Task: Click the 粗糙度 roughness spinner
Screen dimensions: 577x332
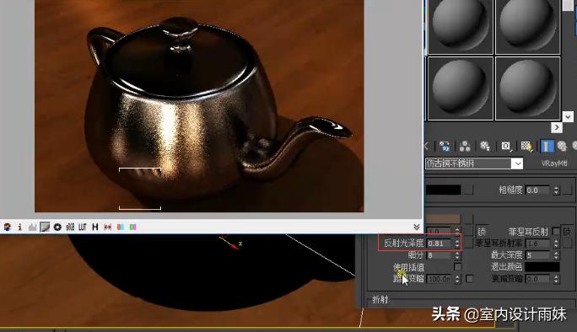Action: tap(556, 190)
